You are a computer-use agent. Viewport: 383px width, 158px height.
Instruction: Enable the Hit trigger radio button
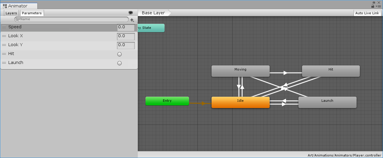[119, 54]
